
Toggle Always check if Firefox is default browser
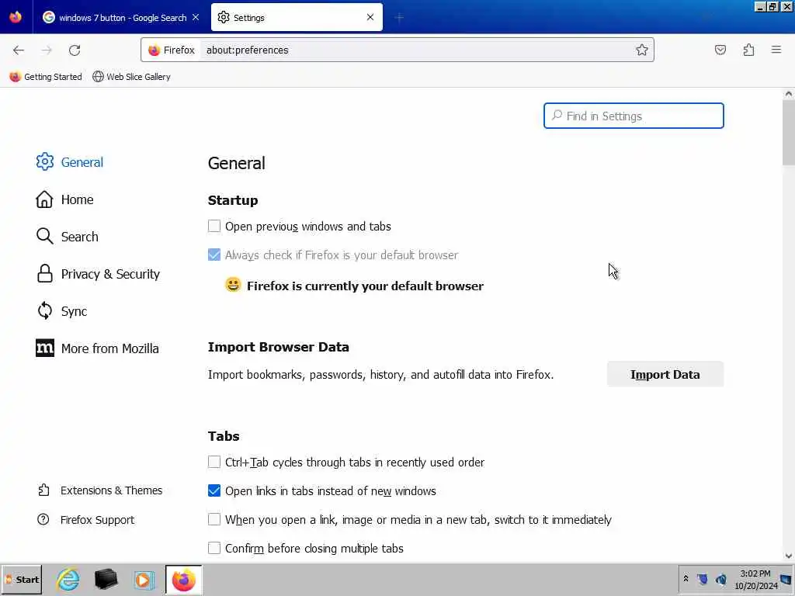(x=214, y=255)
